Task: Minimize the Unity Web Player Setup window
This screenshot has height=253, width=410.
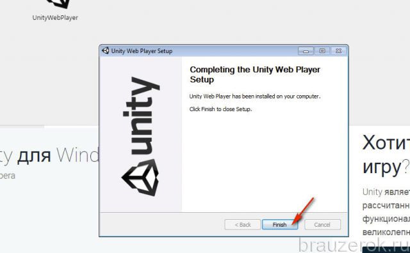Action: tap(306, 51)
